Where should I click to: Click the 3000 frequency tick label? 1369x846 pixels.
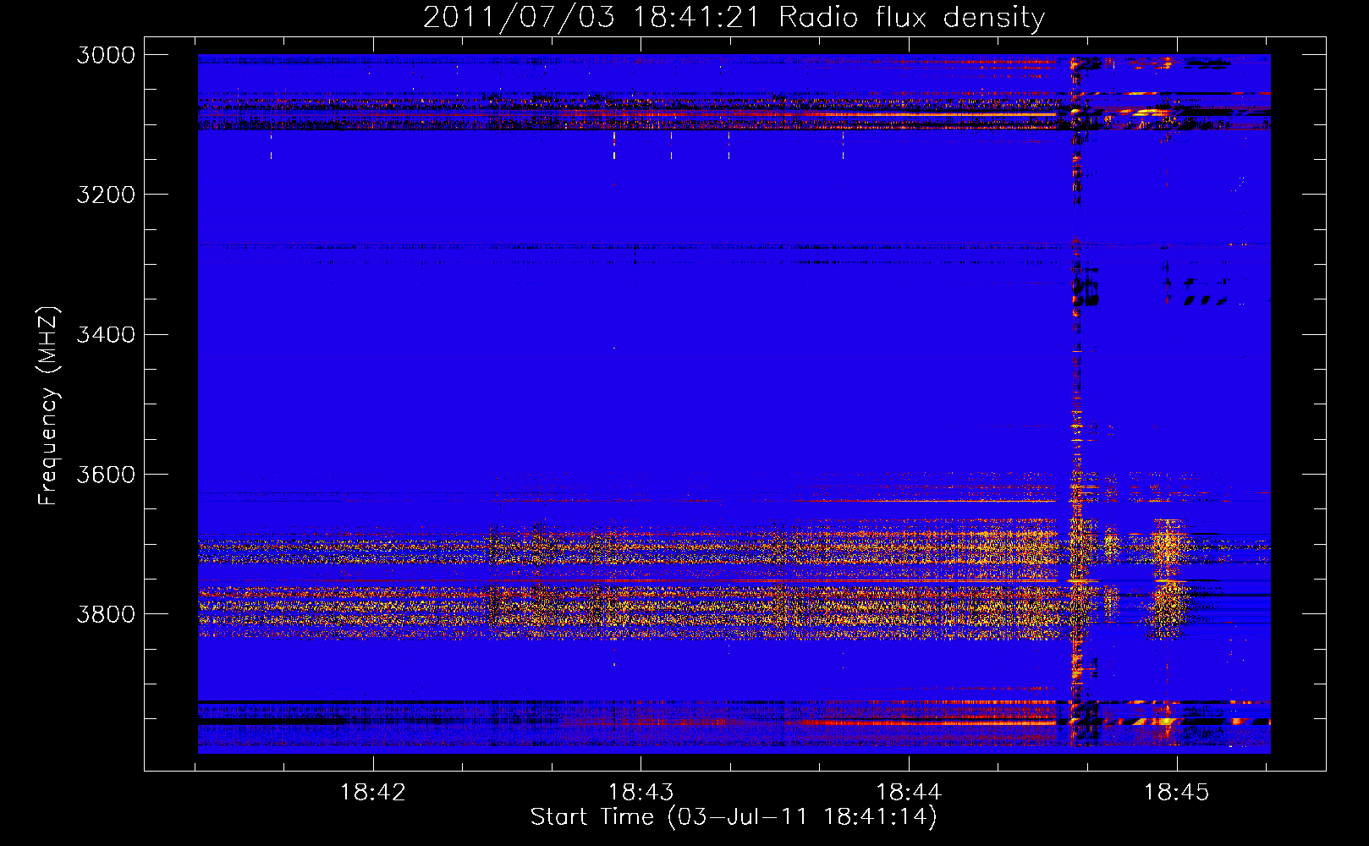(x=106, y=55)
